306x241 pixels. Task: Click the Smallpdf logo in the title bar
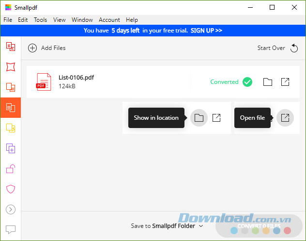tap(8, 7)
